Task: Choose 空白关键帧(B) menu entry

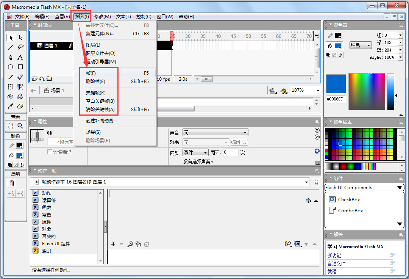Action: (115, 101)
